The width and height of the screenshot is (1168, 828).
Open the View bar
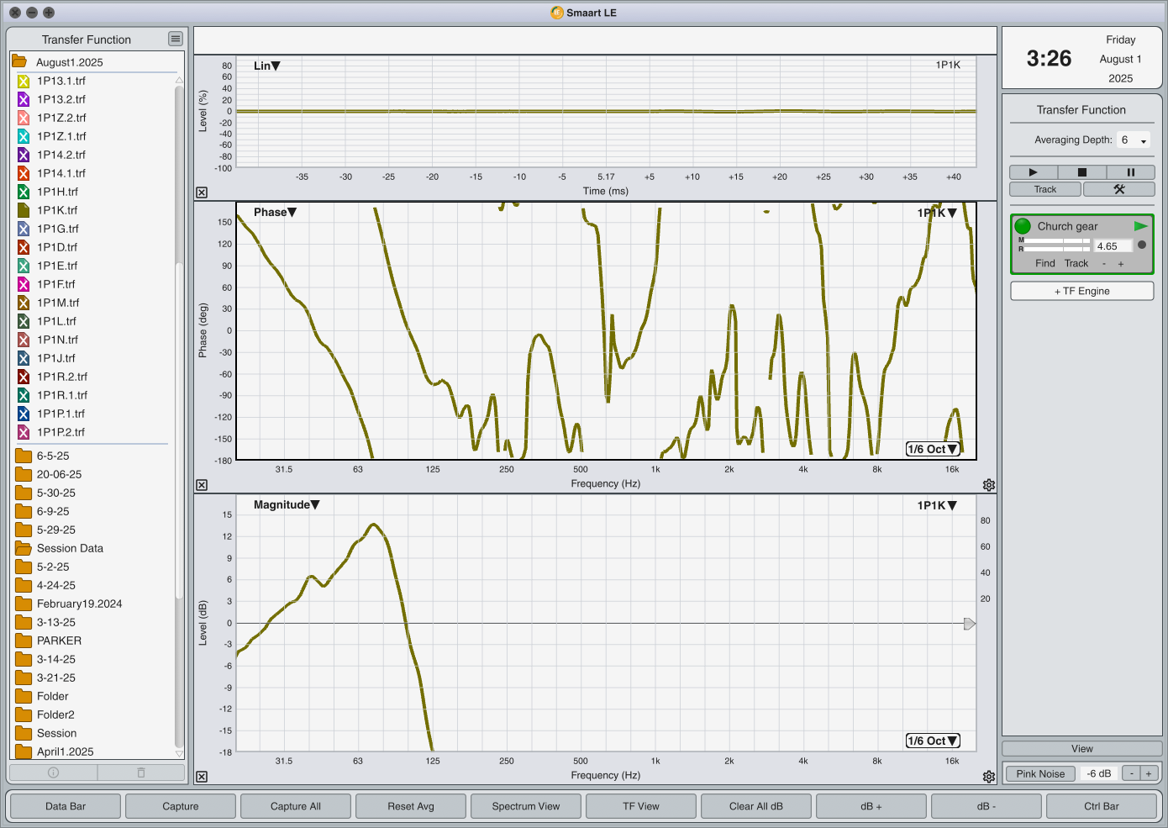tap(1082, 749)
